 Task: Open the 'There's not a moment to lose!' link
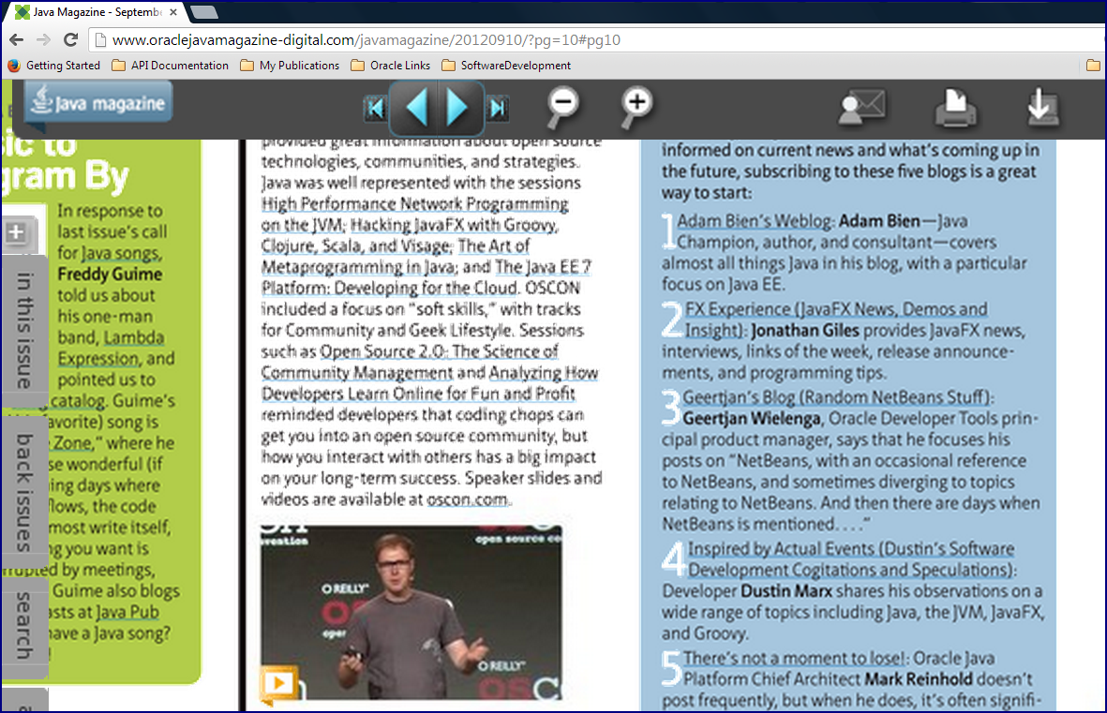[794, 659]
